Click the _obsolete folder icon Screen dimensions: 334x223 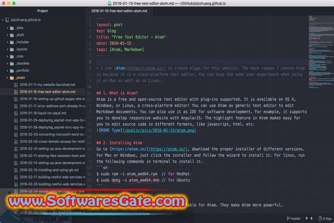pyautogui.click(x=12, y=64)
